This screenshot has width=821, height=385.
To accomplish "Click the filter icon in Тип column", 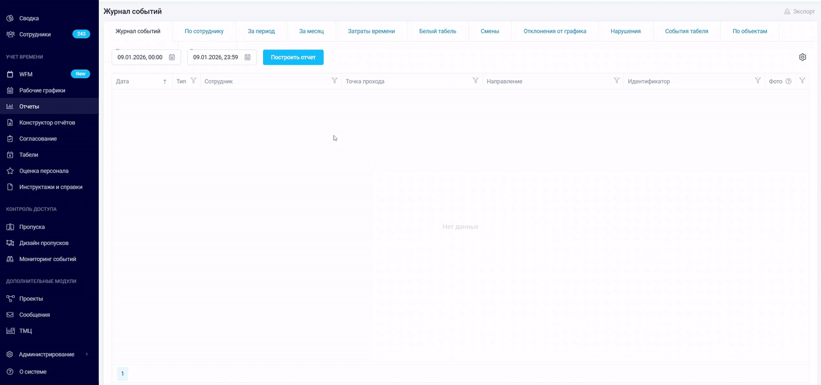I will pos(193,81).
